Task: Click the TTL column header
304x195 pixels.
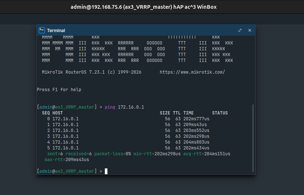Action: tap(177, 113)
